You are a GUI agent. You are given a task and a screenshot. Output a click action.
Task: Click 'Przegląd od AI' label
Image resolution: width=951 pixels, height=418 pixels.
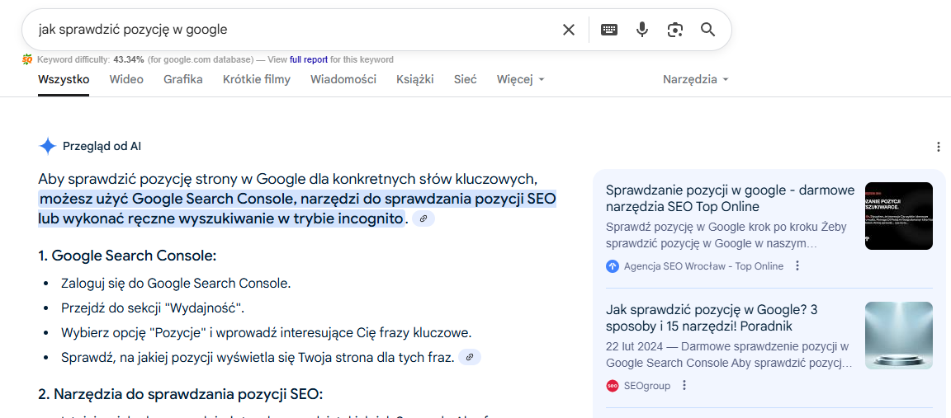click(x=102, y=146)
